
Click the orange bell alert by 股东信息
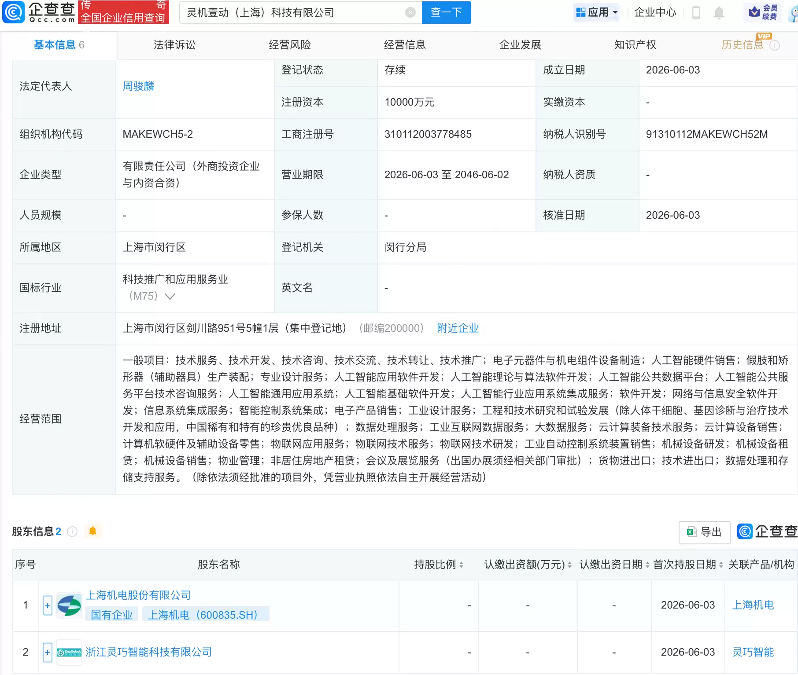(92, 531)
